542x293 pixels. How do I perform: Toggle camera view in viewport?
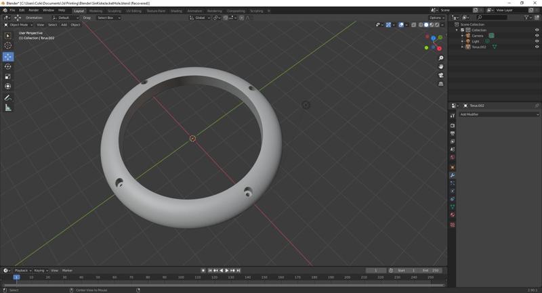click(x=441, y=75)
